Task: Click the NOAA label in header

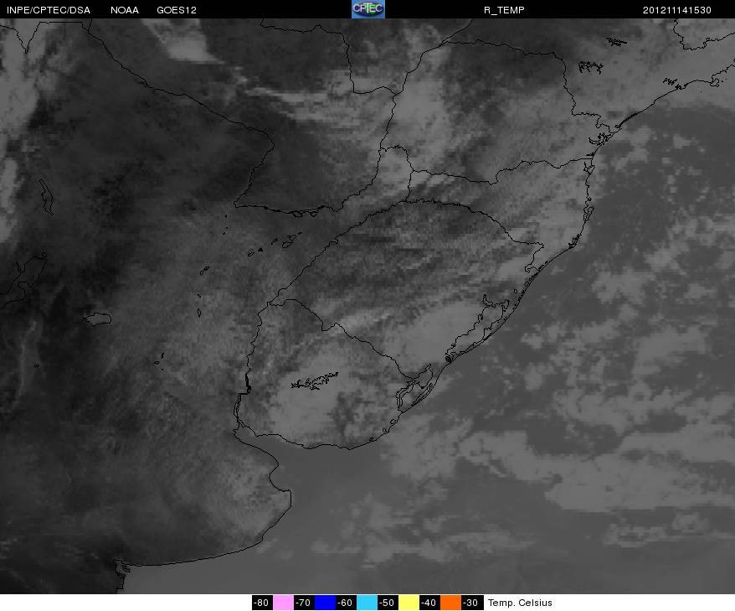Action: 125,10
